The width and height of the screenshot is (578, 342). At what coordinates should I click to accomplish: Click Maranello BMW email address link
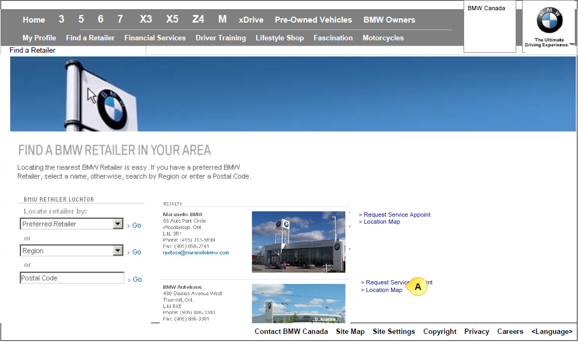pyautogui.click(x=196, y=253)
